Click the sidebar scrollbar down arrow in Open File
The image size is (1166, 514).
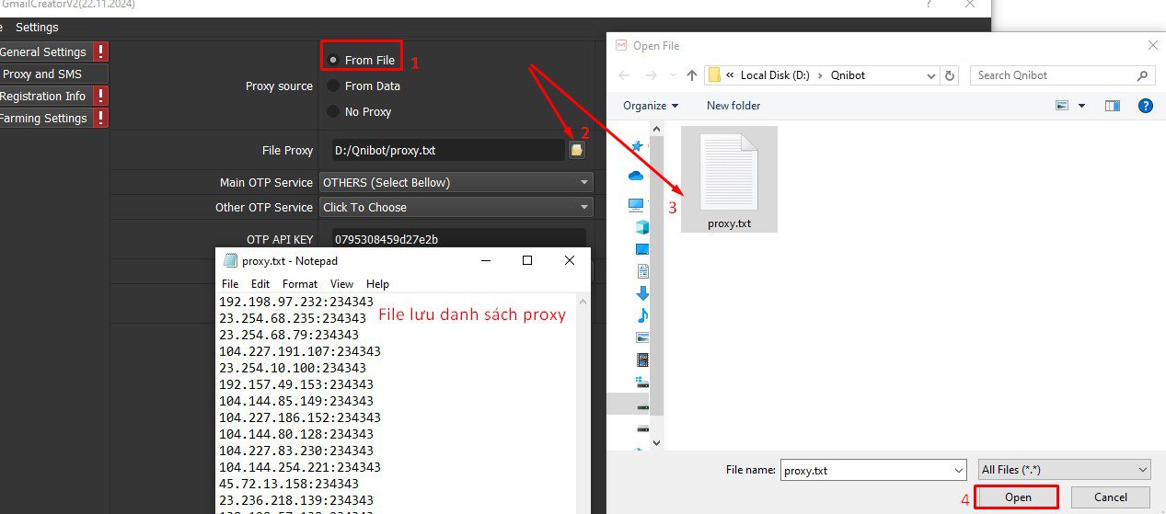point(656,442)
